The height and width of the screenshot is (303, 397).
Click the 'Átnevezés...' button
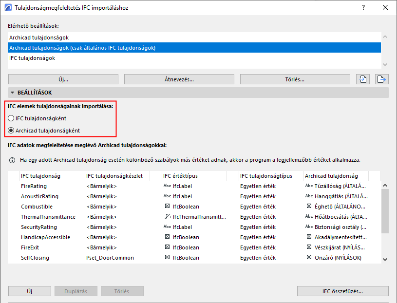(x=179, y=79)
